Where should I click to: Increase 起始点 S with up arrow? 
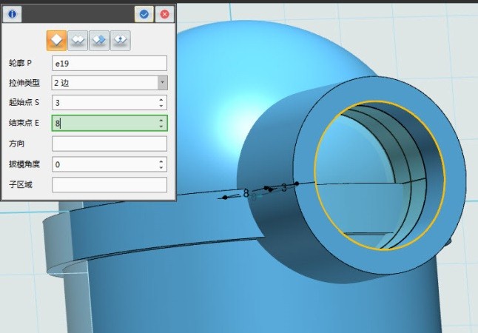pyautogui.click(x=161, y=99)
